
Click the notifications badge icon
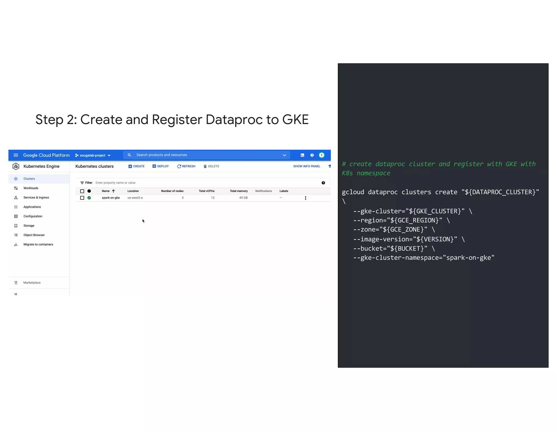(321, 155)
